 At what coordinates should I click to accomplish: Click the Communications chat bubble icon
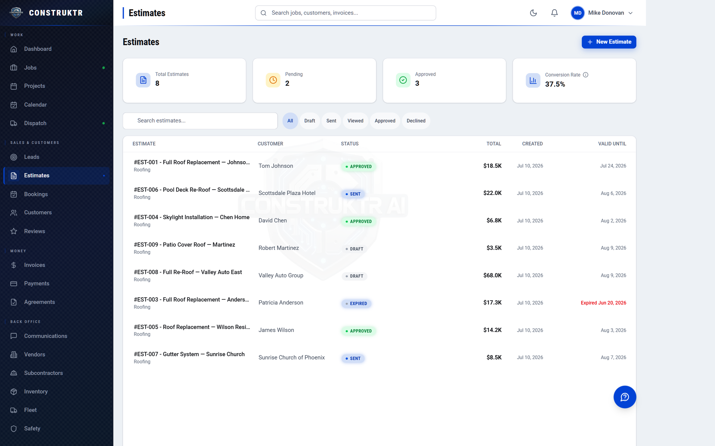pos(14,336)
